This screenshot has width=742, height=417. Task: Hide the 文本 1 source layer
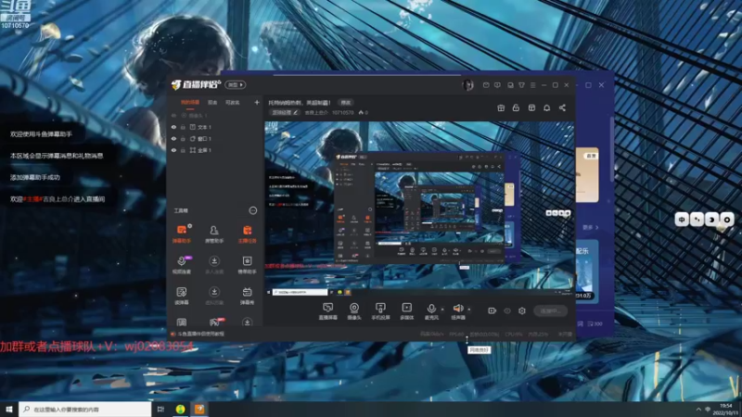coord(173,127)
